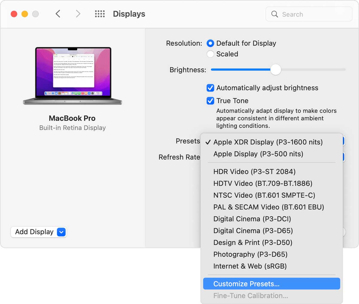The width and height of the screenshot is (359, 304).
Task: Choose Apple XDR Display (P3-1600 nits)
Action: [272, 142]
